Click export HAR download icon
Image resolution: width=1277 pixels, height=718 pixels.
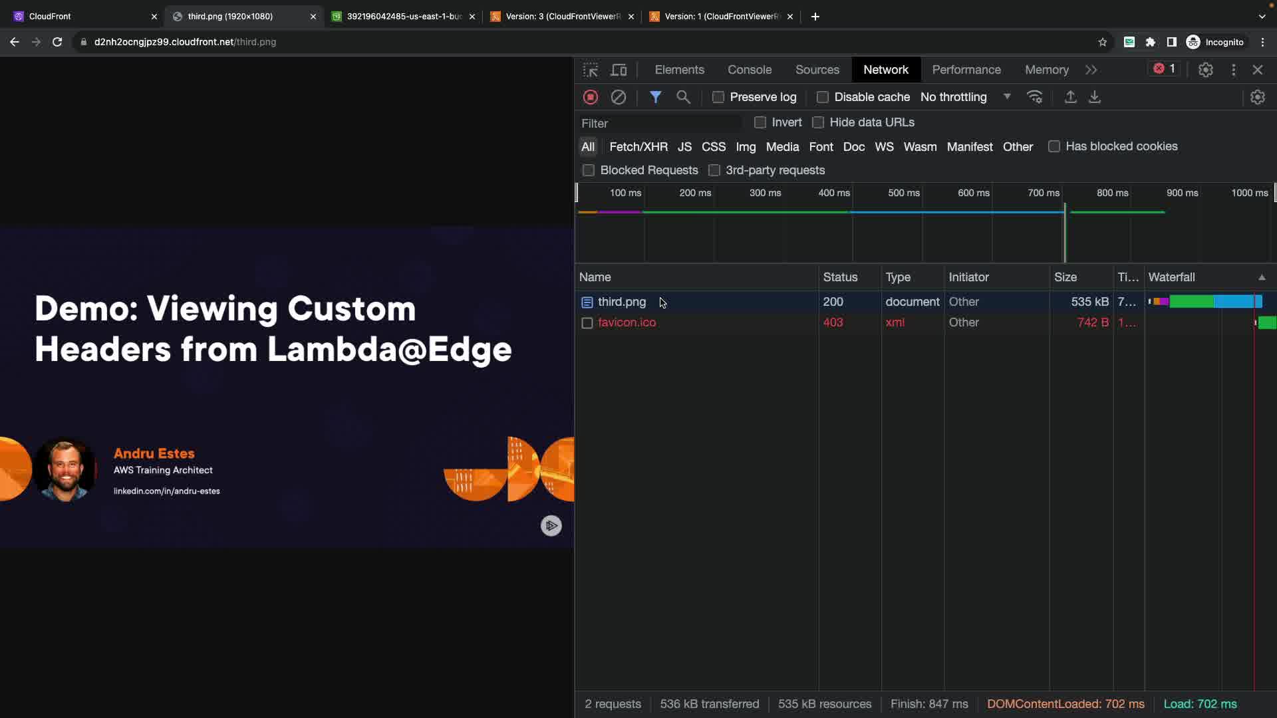1095,97
